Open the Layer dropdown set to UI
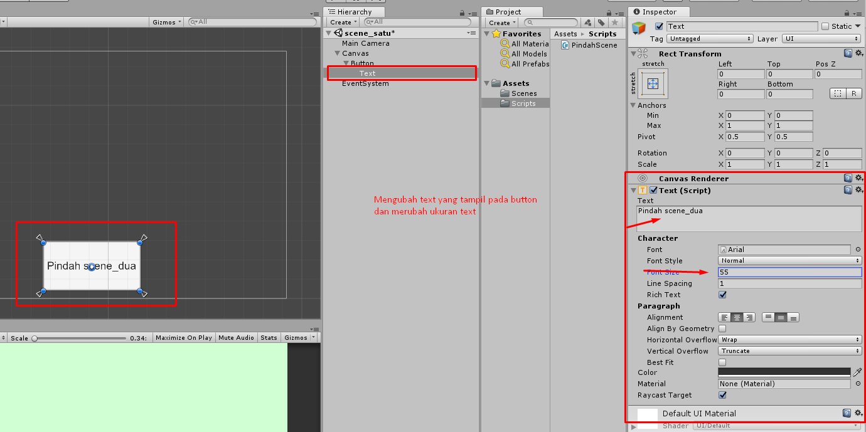This screenshot has width=866, height=432. tap(821, 38)
